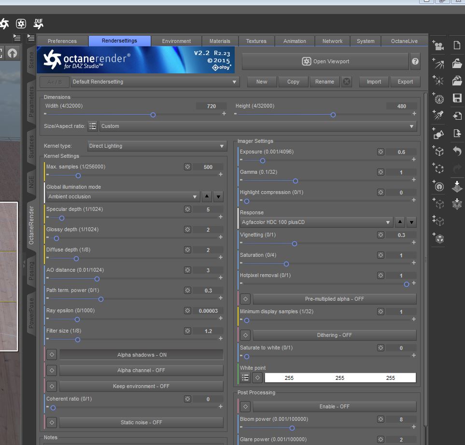465x445 pixels.
Task: Click the Exposure reset diamond icon
Action: click(x=381, y=152)
